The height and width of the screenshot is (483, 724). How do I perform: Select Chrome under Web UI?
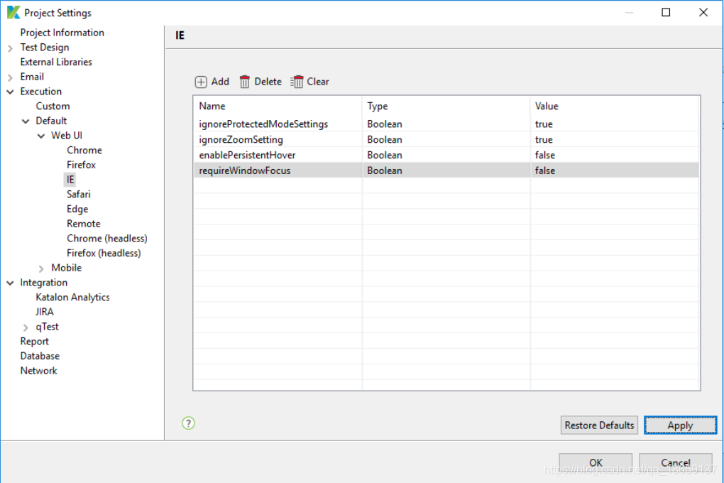coord(84,150)
